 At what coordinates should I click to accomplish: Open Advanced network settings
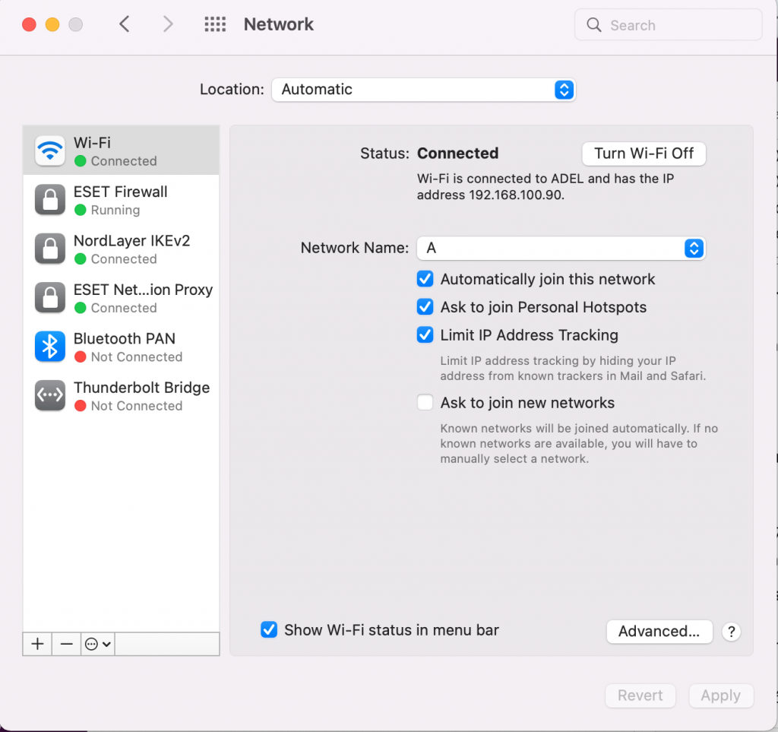coord(659,632)
